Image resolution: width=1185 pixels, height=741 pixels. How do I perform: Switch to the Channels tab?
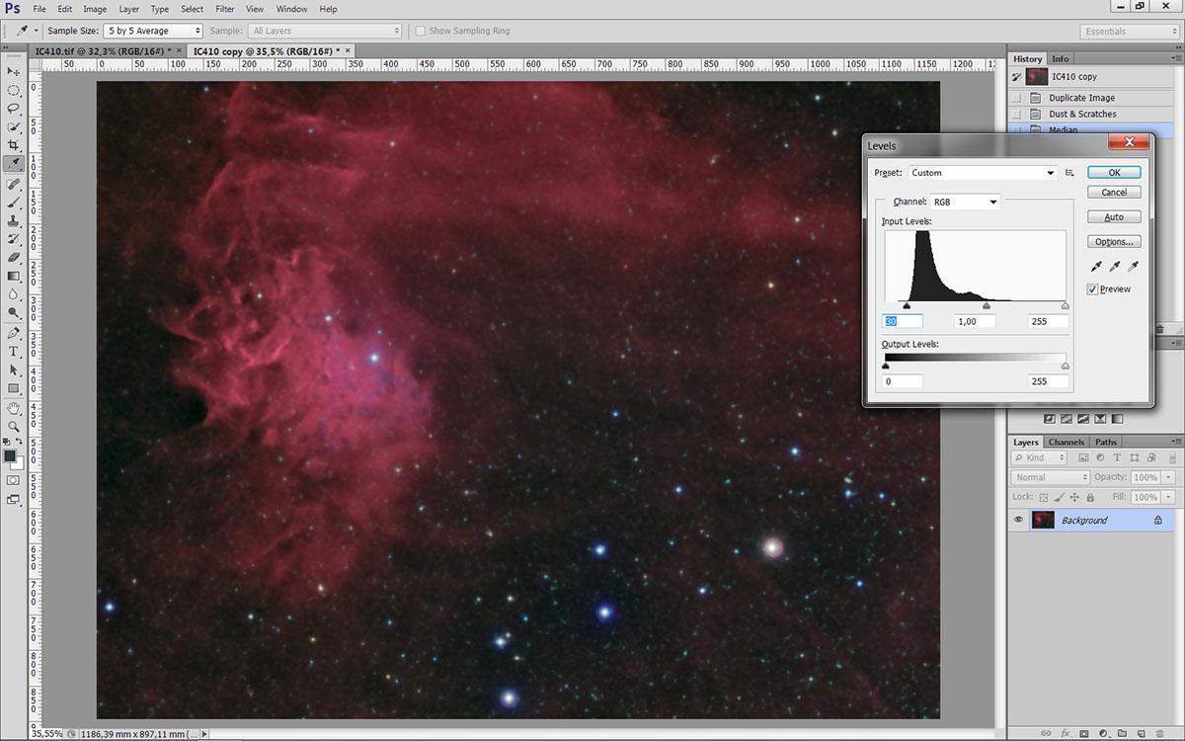[1066, 442]
